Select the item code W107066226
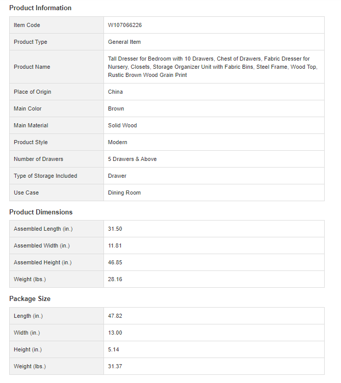341x383 pixels. tap(125, 25)
